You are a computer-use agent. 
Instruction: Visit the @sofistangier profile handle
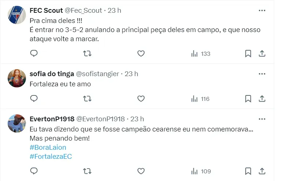pos(97,74)
